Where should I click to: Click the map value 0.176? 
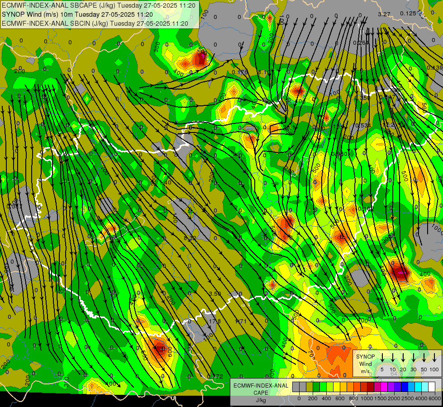pyautogui.click(x=239, y=72)
